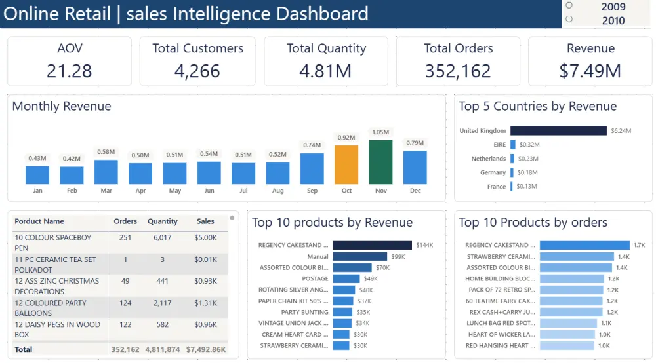Select the 12 COLOURED PARTY BALLOONS row

[x=120, y=308]
